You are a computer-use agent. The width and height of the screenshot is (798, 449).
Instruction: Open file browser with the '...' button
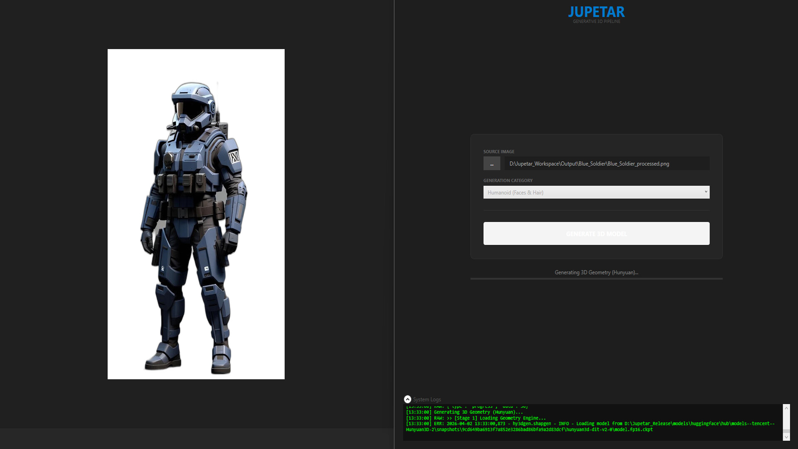[492, 163]
